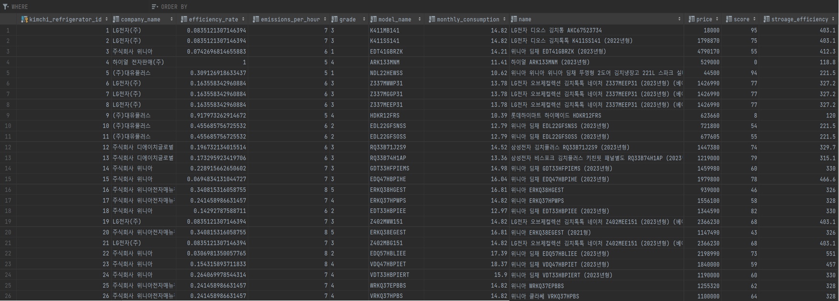This screenshot has height=301, width=839.
Task: Select the stroage_efficiency cell 466.6
Action: click(798, 179)
